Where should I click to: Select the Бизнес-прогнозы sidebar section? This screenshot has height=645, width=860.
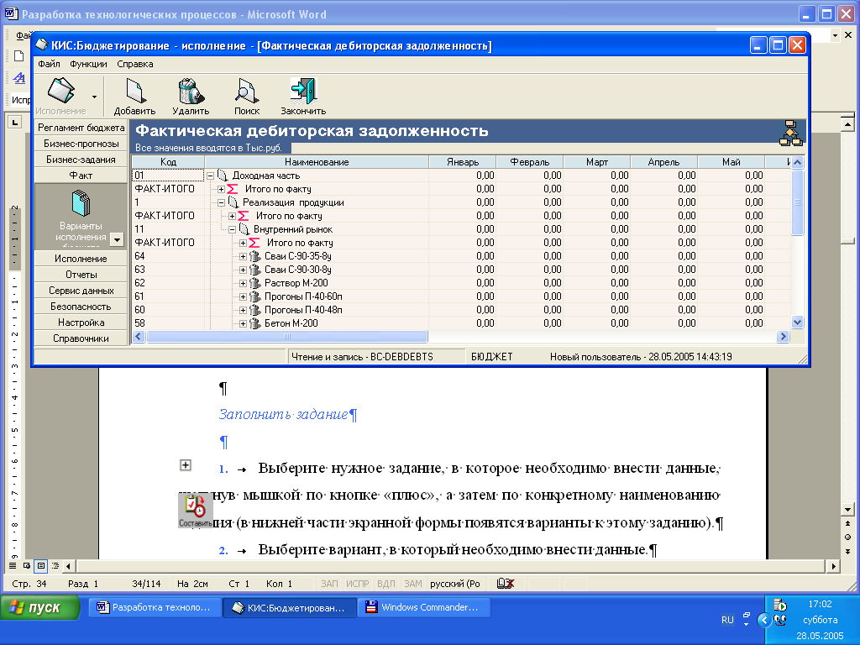tap(81, 144)
